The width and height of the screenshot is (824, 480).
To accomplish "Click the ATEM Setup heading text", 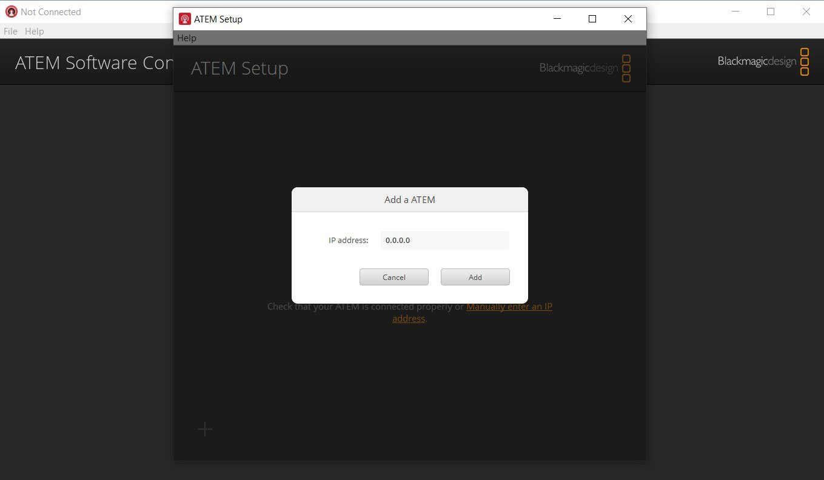I will pyautogui.click(x=239, y=68).
